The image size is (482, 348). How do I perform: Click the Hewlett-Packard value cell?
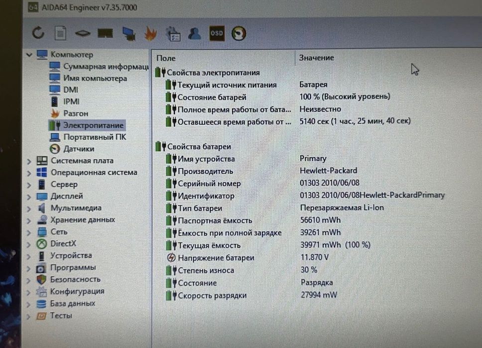pos(329,171)
